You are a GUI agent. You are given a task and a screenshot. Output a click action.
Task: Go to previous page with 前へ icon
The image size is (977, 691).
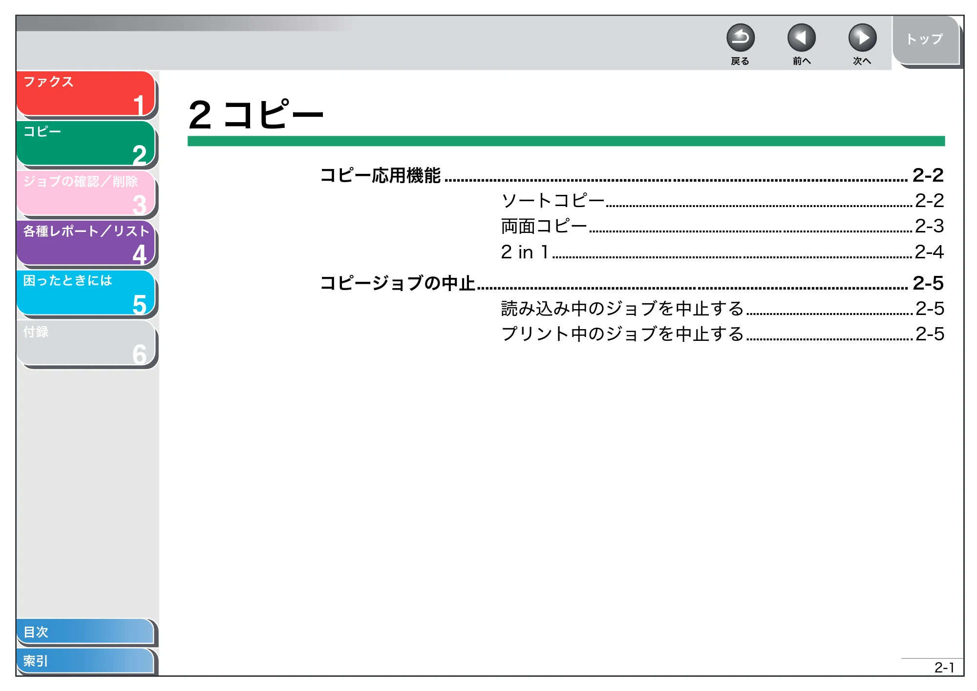[801, 38]
